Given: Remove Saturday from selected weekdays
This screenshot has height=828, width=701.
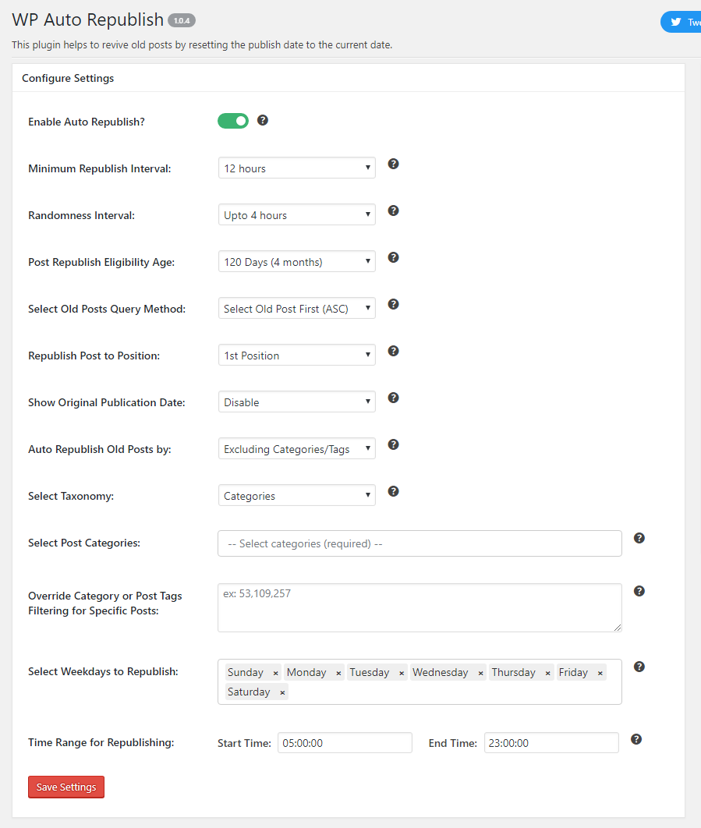Looking at the screenshot, I should (282, 692).
